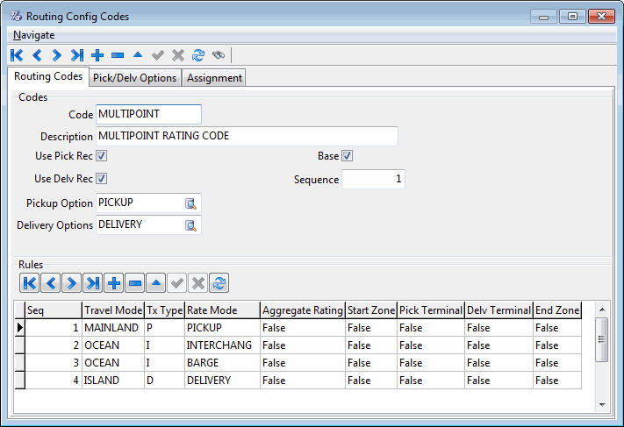Go to last record in top toolbar
The width and height of the screenshot is (624, 427).
pyautogui.click(x=77, y=55)
